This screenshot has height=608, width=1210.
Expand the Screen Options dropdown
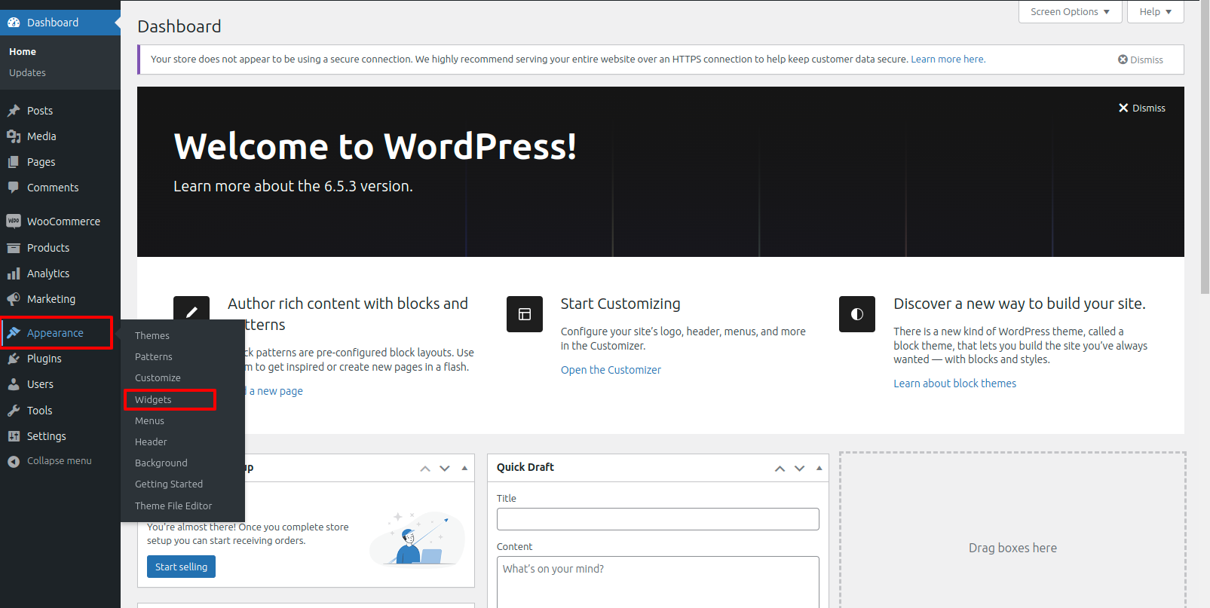[1070, 12]
